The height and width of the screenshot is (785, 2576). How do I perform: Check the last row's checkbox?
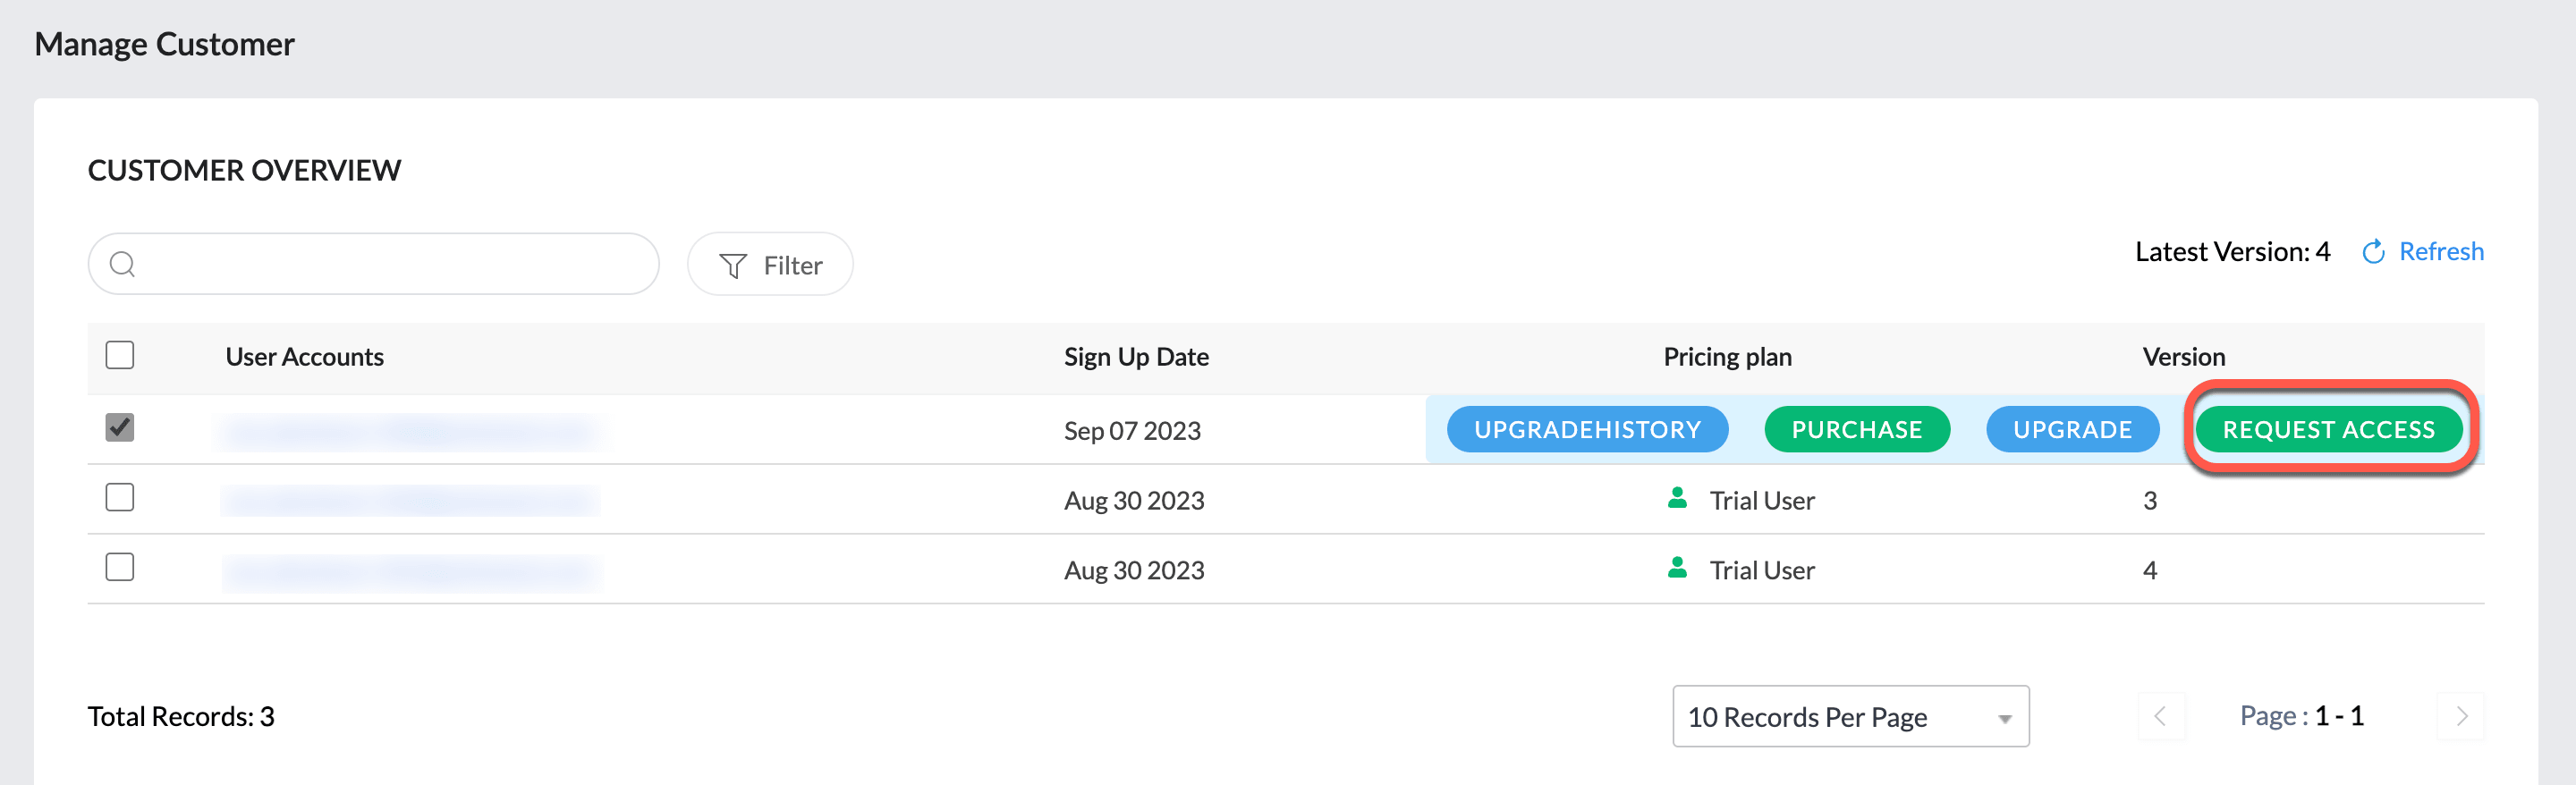click(120, 567)
